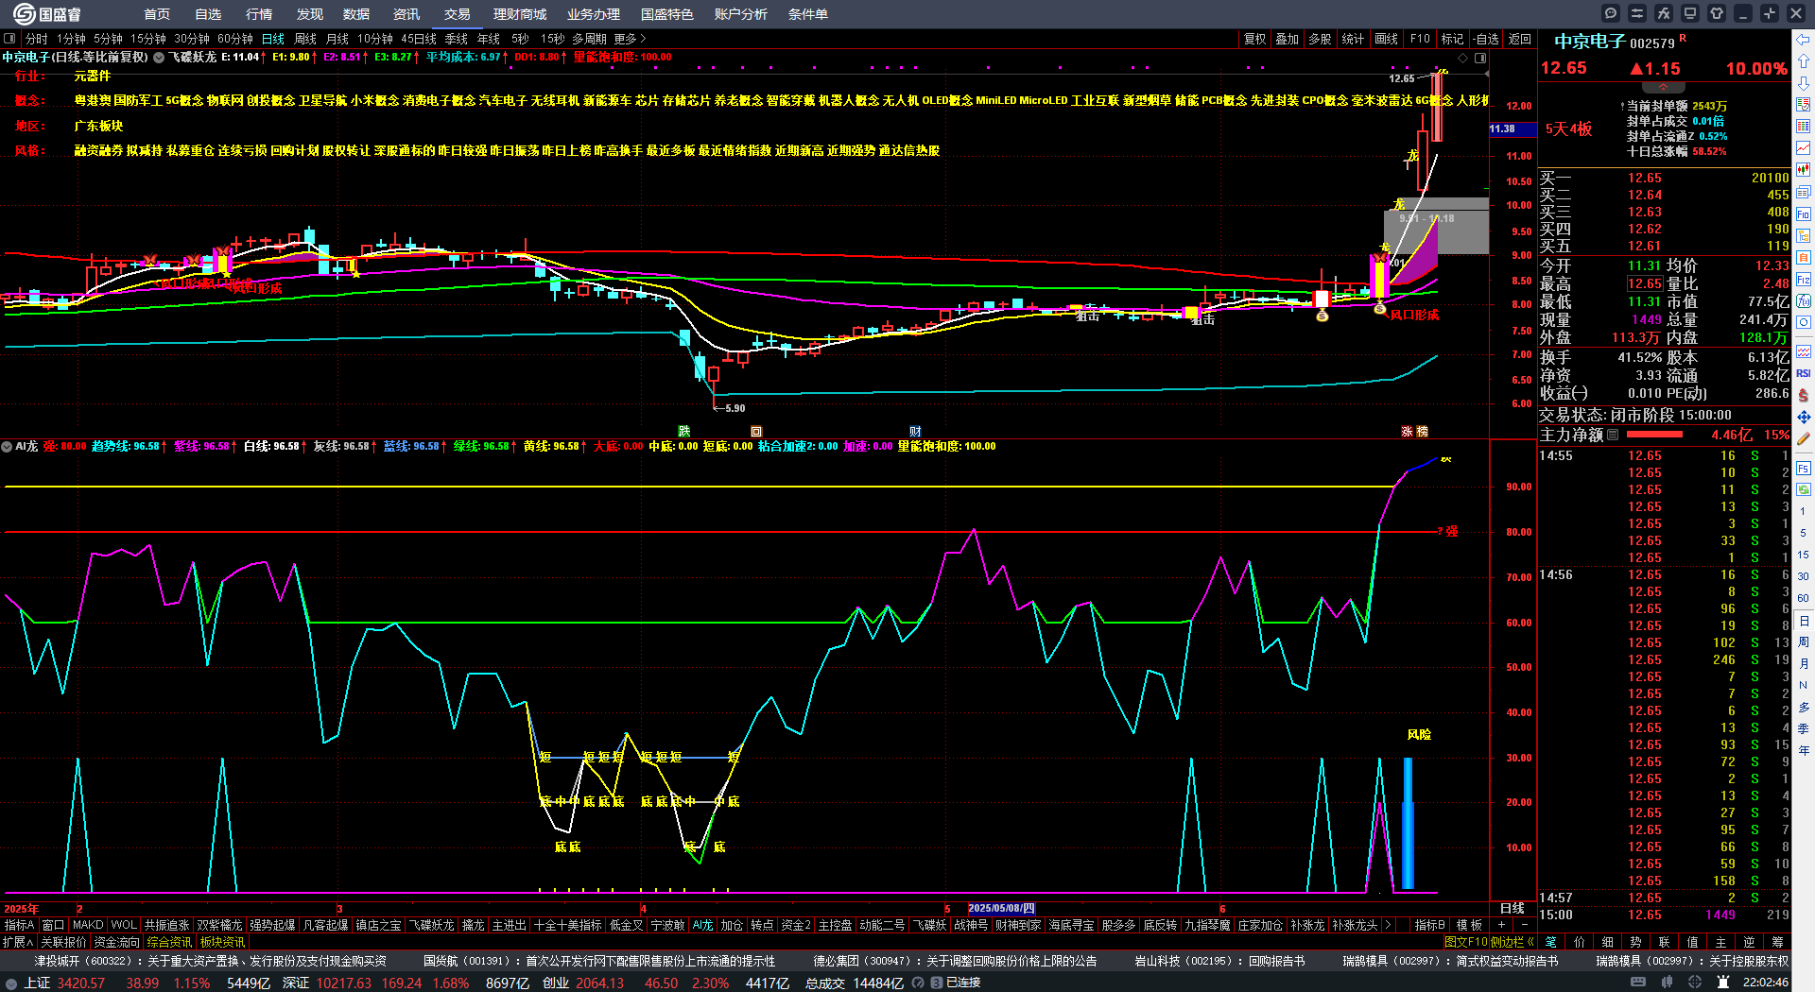Open the 指标B template selector
This screenshot has width=1815, height=992.
point(1430,925)
